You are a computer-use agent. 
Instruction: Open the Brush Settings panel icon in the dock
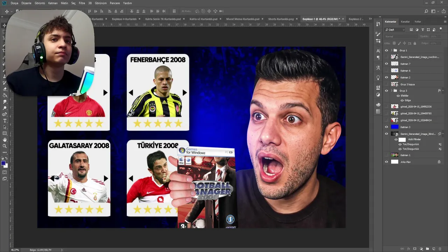pyautogui.click(x=378, y=41)
